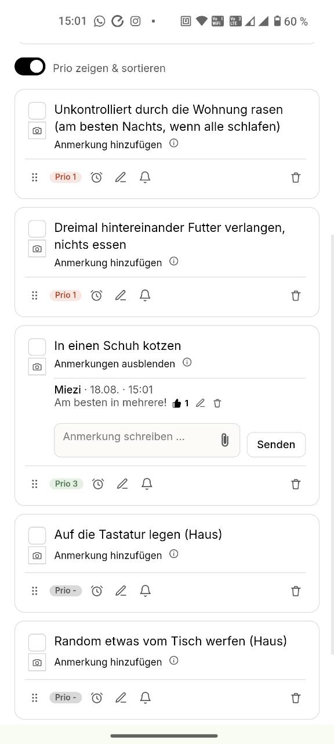Focus the 'Anmerkung schreiben ...' text field
The height and width of the screenshot is (744, 334).
[x=136, y=440]
